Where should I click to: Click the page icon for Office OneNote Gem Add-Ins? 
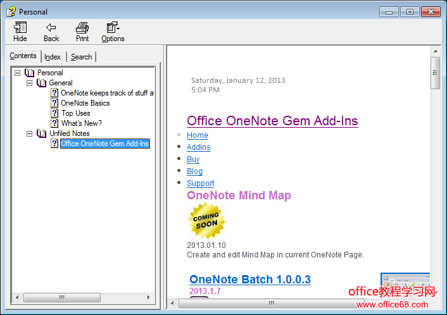[54, 144]
